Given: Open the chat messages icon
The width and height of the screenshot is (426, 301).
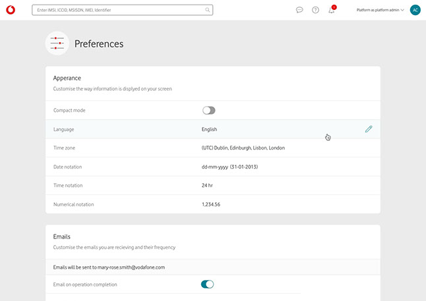Looking at the screenshot, I should tap(299, 10).
